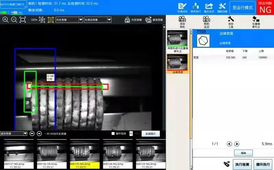274x170 pixels.
Task: Click the green run indicator 1
Action: point(4,13)
